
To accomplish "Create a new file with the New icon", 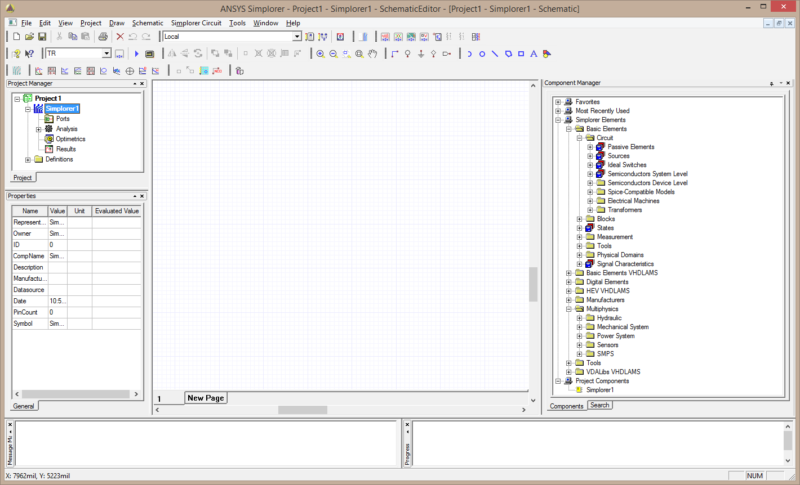I will click(x=16, y=37).
